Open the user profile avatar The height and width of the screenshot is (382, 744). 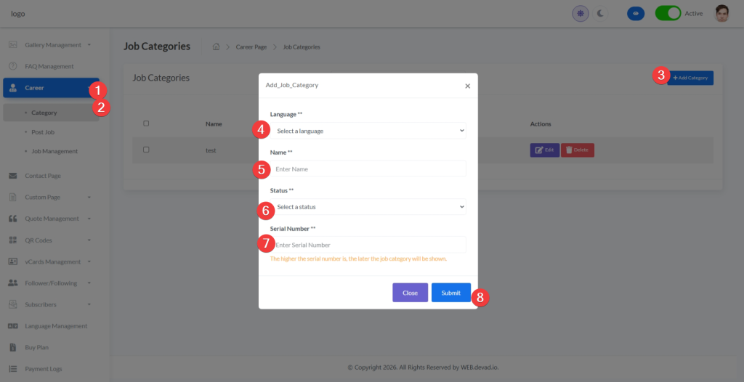[721, 13]
